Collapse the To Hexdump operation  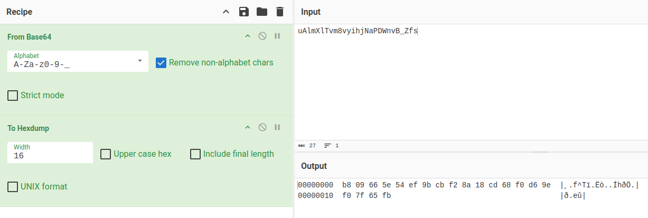click(x=247, y=128)
